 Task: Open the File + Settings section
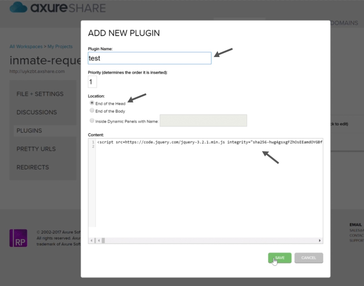(x=40, y=94)
